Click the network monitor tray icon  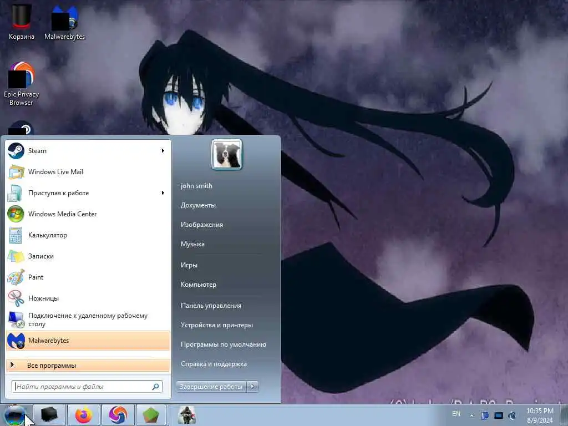coord(499,415)
